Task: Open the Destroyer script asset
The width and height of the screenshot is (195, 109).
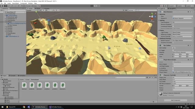Action: [24, 86]
